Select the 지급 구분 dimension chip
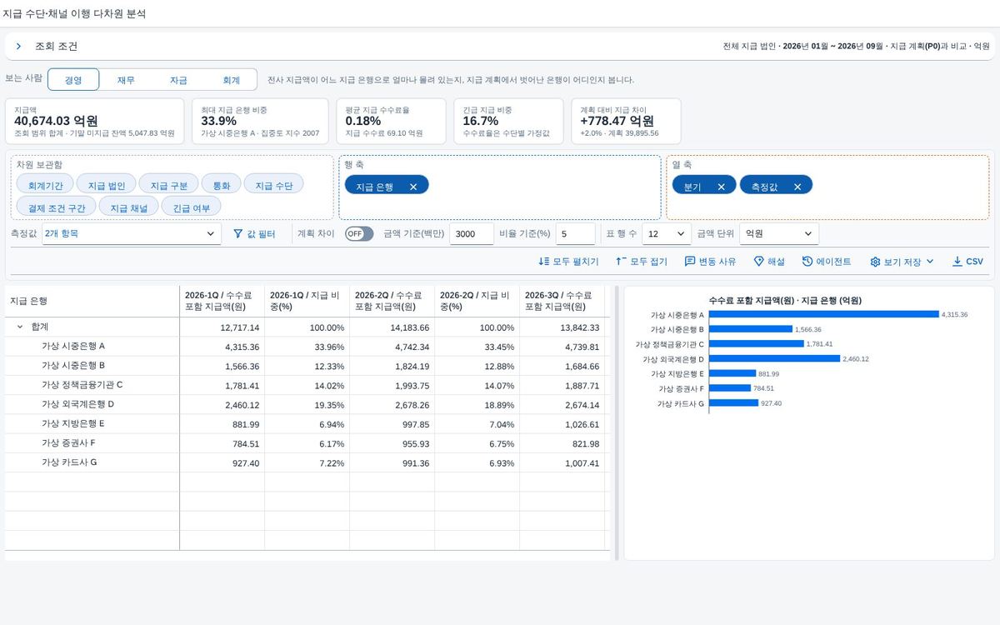The height and width of the screenshot is (625, 1000). point(168,185)
